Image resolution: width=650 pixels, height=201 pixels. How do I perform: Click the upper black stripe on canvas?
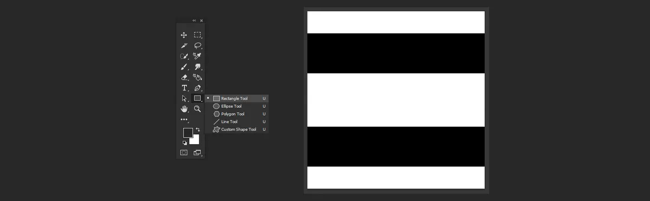click(396, 53)
